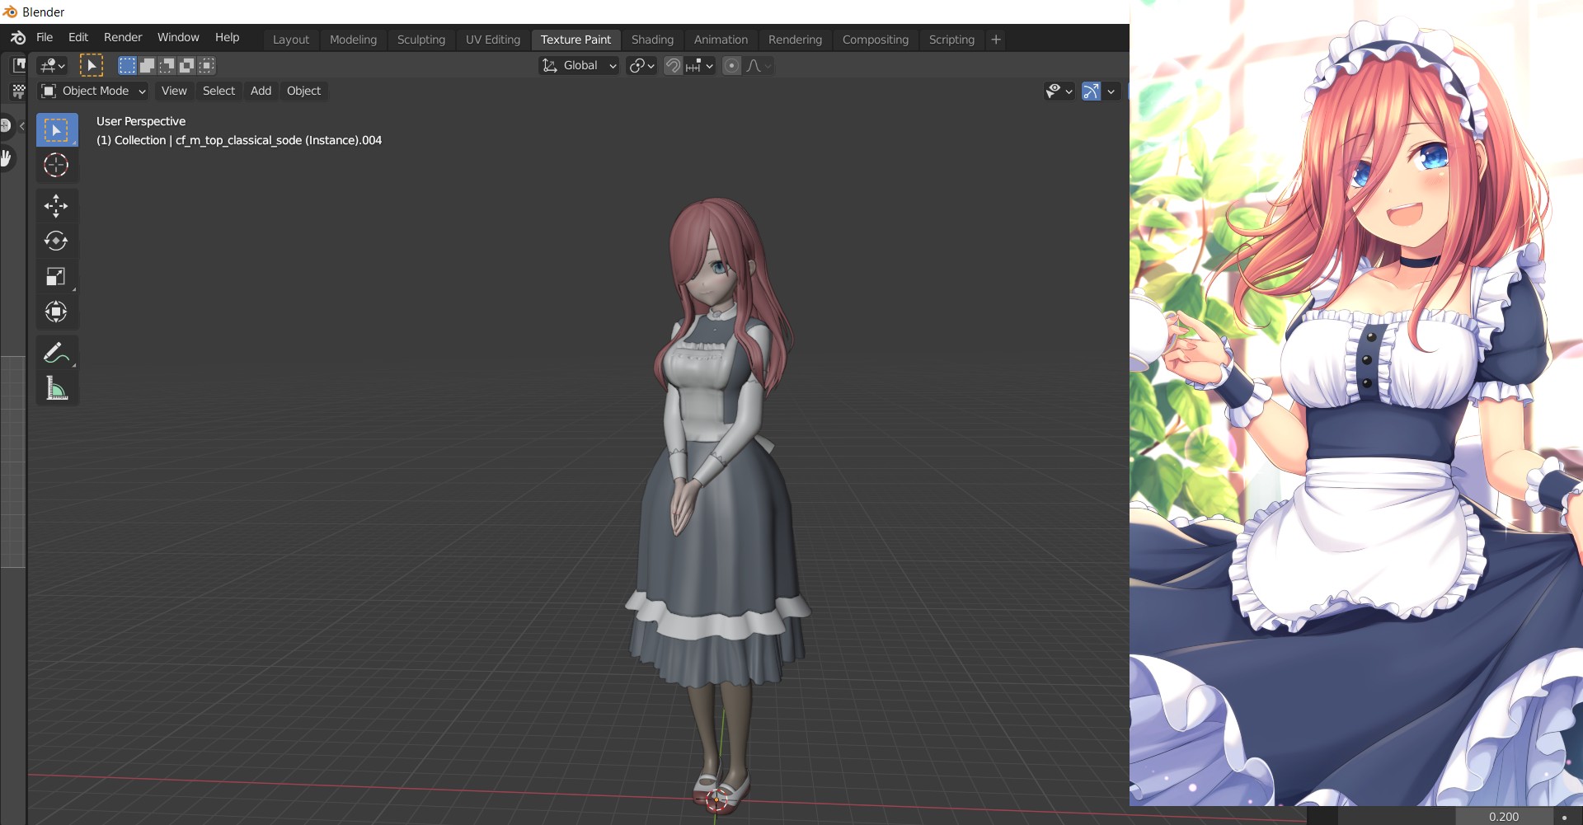Viewport: 1583px width, 825px height.
Task: Activate the Scale tool
Action: (x=57, y=276)
